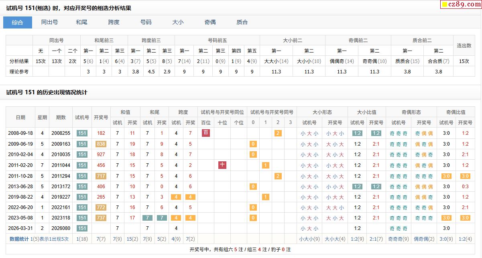
Task: Open the 质合 tab
Action: 242,22
